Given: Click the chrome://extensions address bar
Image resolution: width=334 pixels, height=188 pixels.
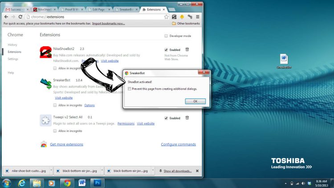Looking at the screenshot, I should pos(89,16).
